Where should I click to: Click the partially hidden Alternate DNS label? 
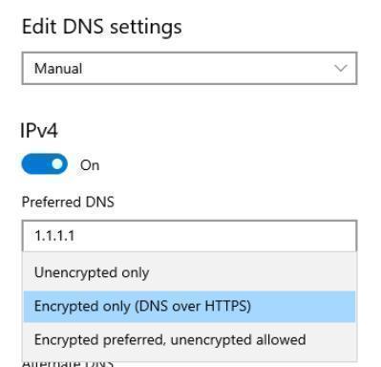tap(68, 363)
